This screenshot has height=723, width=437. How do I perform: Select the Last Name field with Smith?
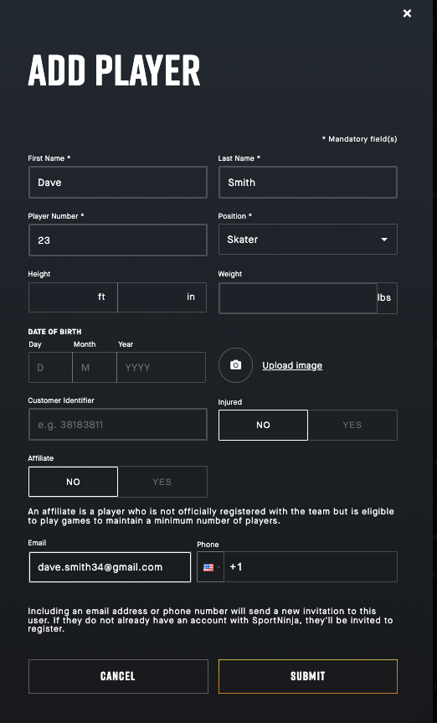(308, 182)
